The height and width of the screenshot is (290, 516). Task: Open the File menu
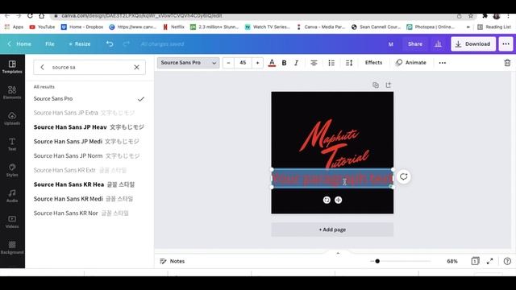click(x=50, y=43)
